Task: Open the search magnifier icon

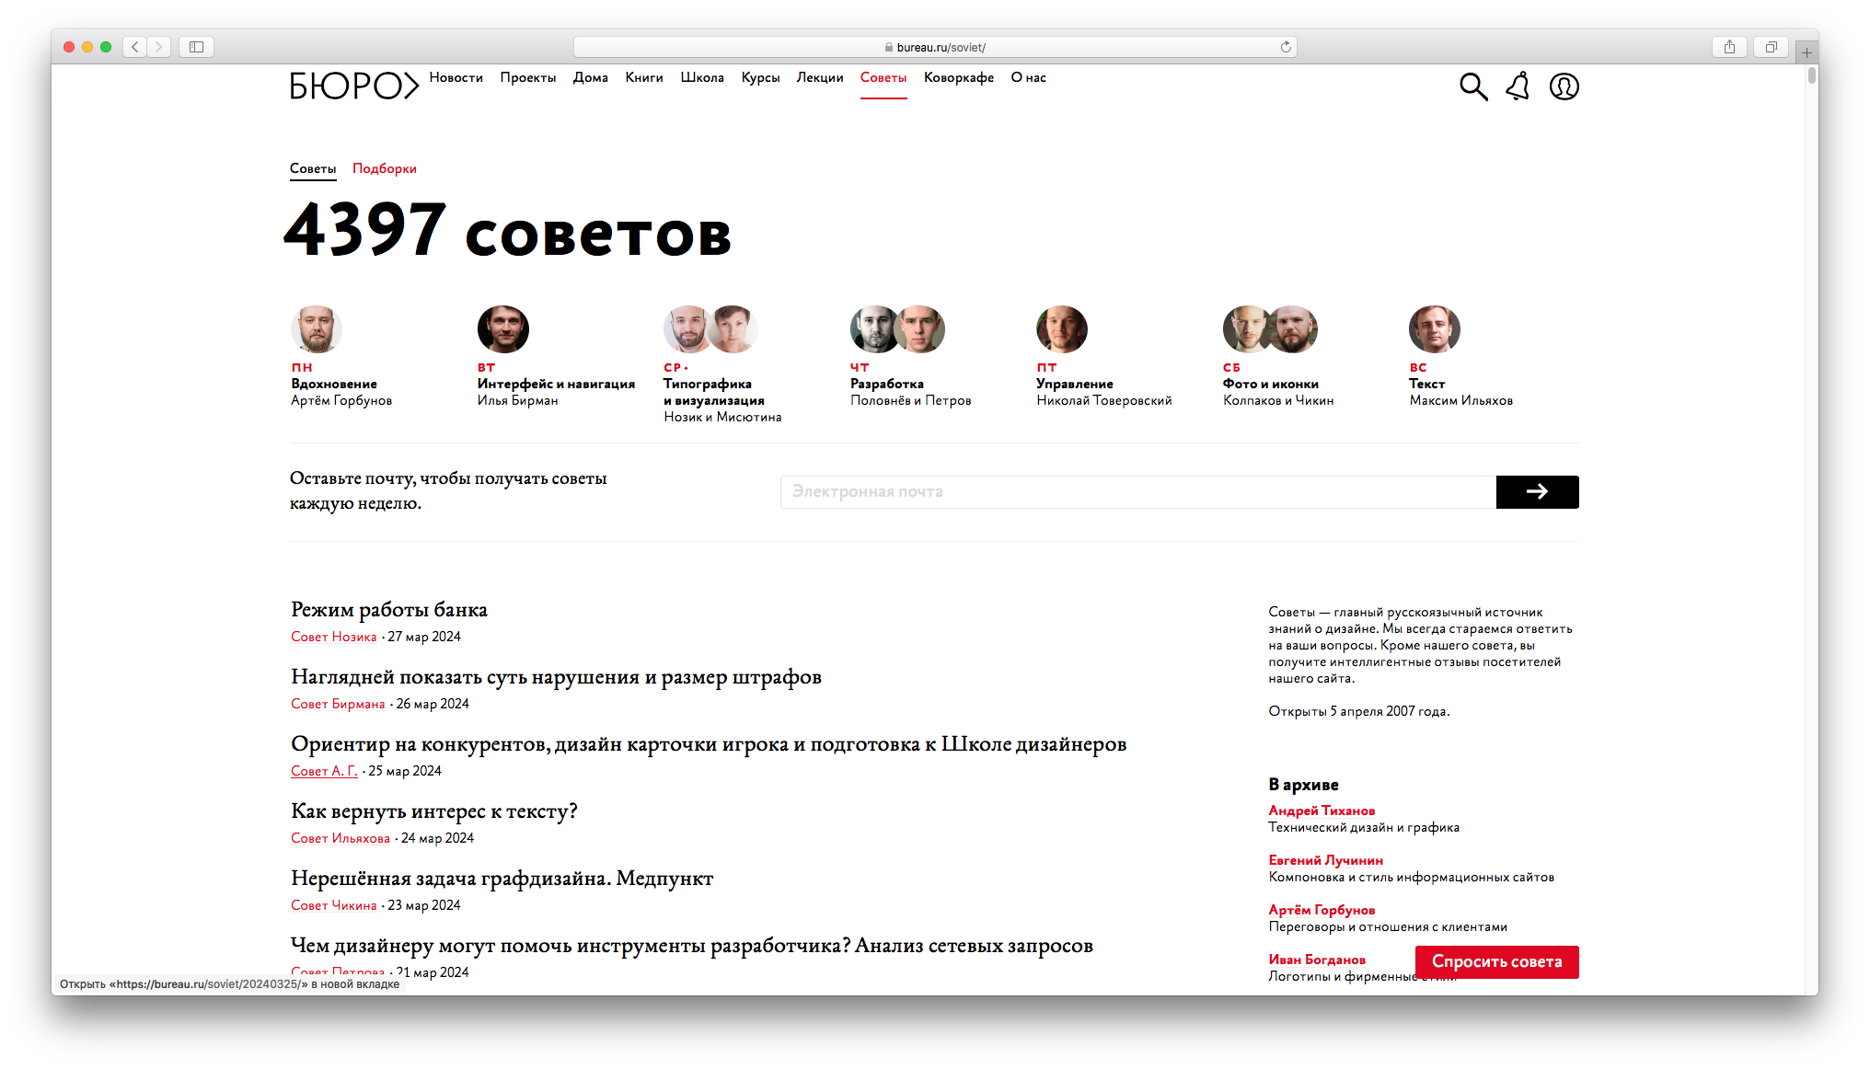Action: 1473,86
